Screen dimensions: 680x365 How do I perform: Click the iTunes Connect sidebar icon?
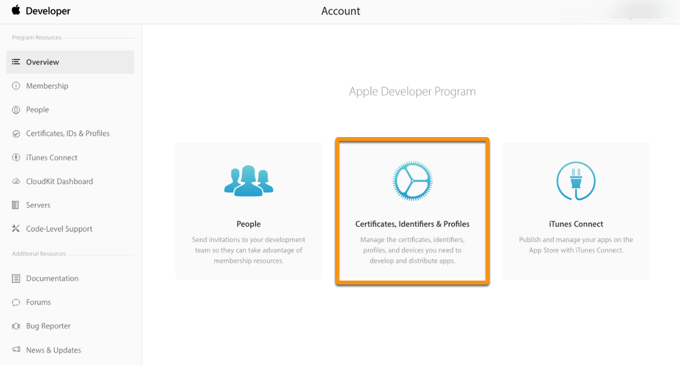click(16, 157)
